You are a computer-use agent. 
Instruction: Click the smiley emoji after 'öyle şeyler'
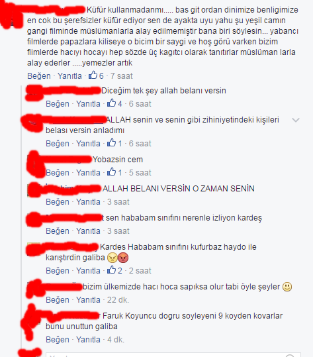point(287,287)
